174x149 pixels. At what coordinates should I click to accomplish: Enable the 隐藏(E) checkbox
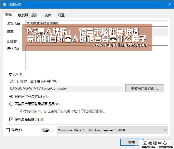(8, 130)
